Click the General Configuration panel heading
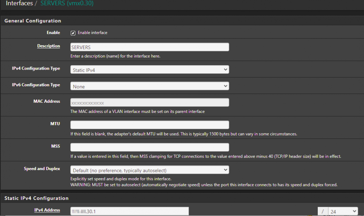This screenshot has height=216, width=364. click(x=33, y=21)
